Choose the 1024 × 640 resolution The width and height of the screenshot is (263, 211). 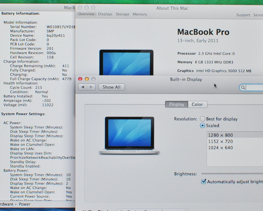[235, 148]
